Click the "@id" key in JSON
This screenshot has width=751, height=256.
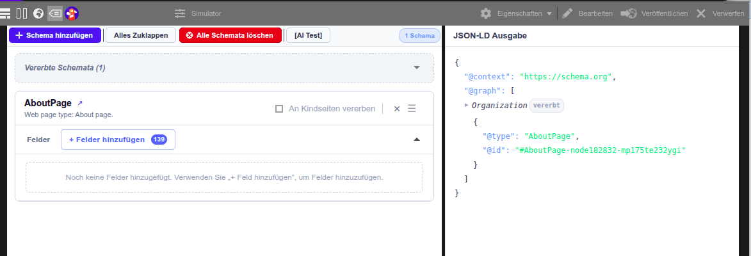click(494, 150)
